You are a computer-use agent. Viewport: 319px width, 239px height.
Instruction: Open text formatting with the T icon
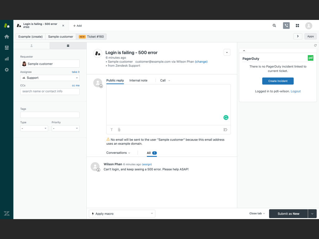coord(112,129)
